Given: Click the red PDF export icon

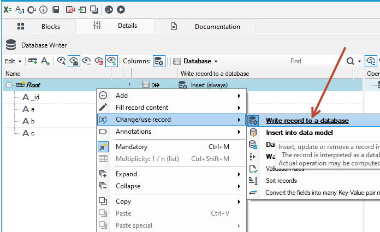Looking at the screenshot, I should click(x=70, y=10).
